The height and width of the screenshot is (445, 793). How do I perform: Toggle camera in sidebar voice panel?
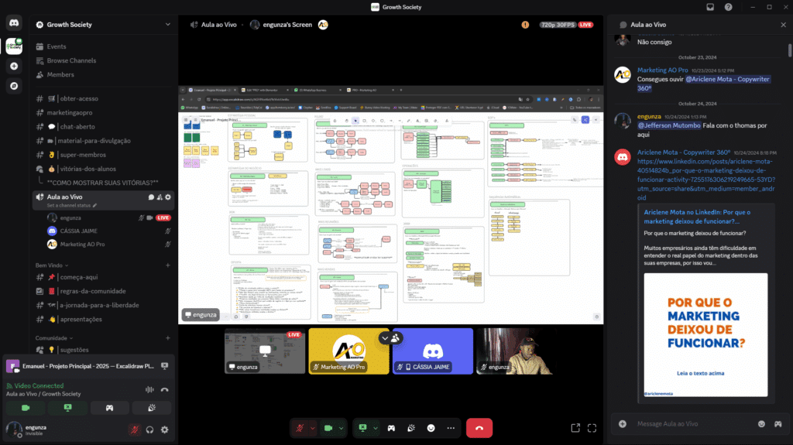coord(26,408)
